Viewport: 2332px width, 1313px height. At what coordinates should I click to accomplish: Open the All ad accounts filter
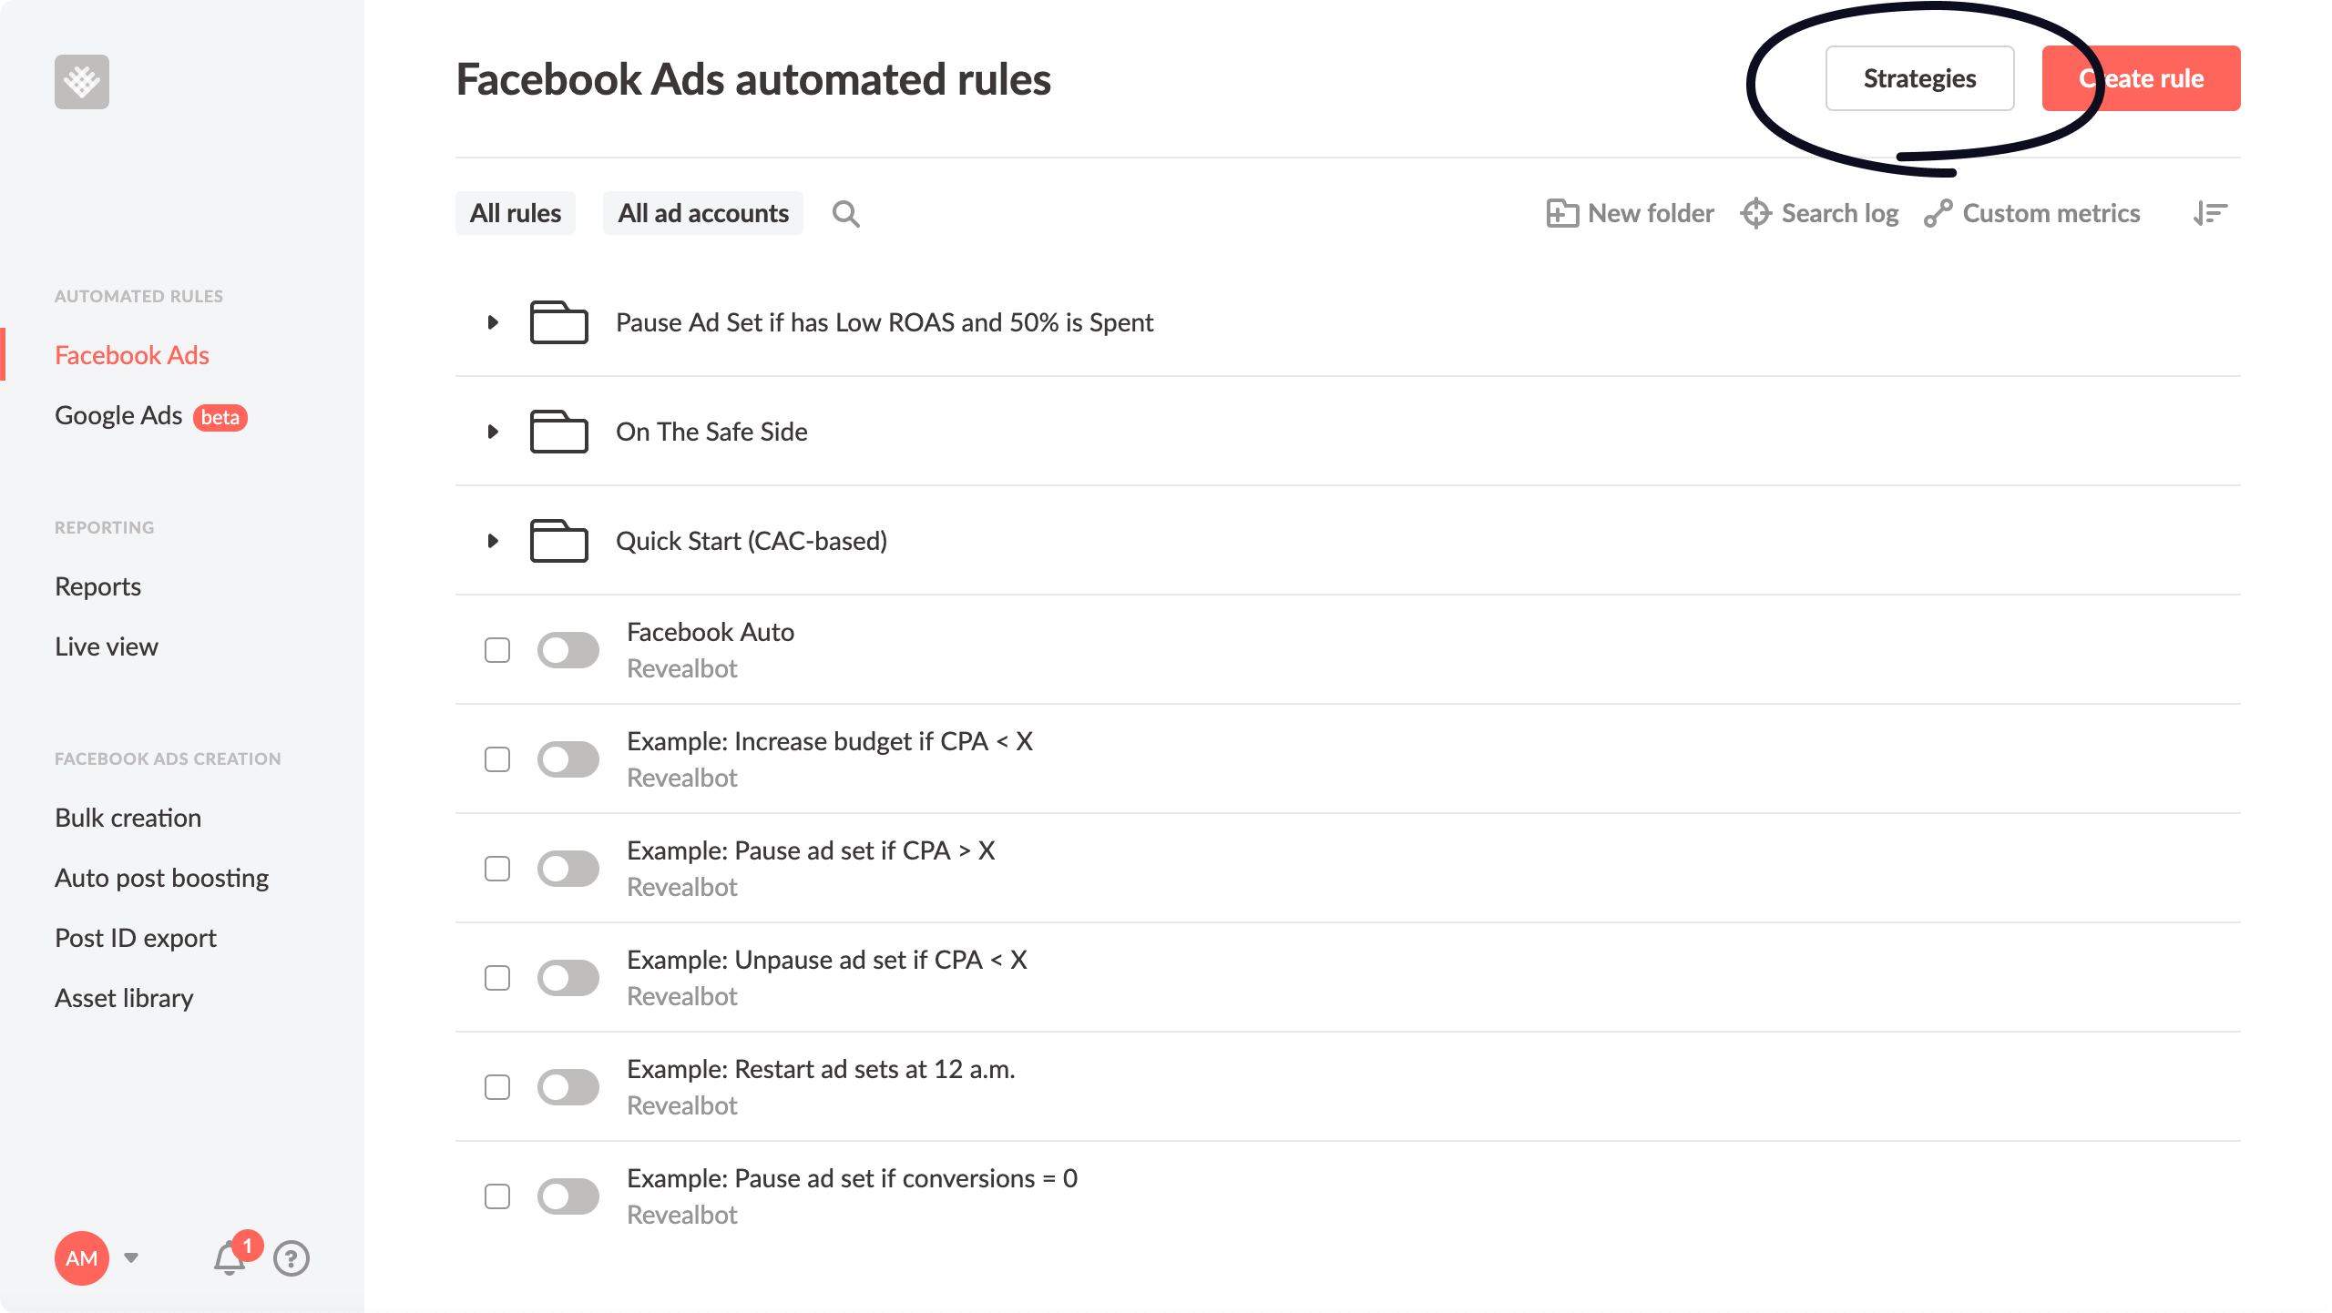(x=703, y=213)
